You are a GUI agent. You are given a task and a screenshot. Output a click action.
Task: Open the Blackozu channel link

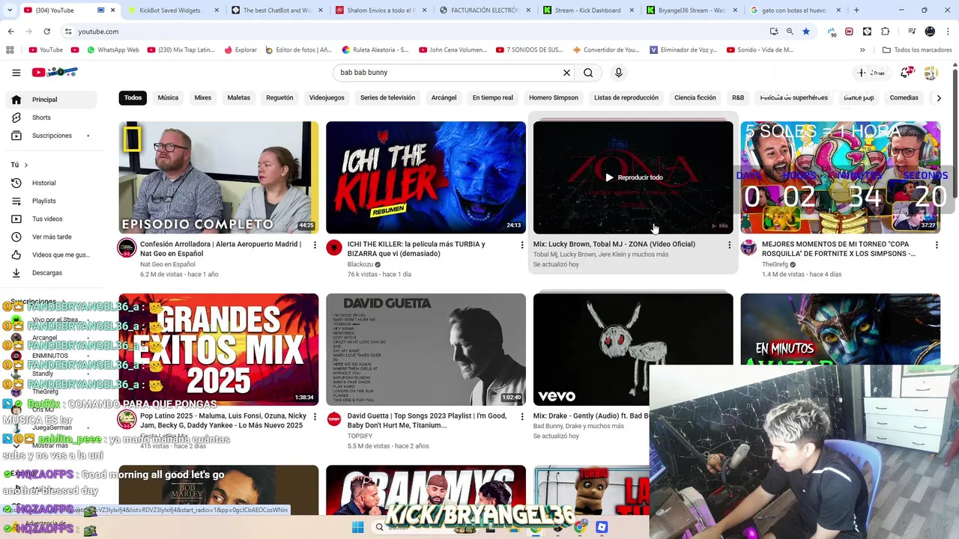pyautogui.click(x=360, y=264)
